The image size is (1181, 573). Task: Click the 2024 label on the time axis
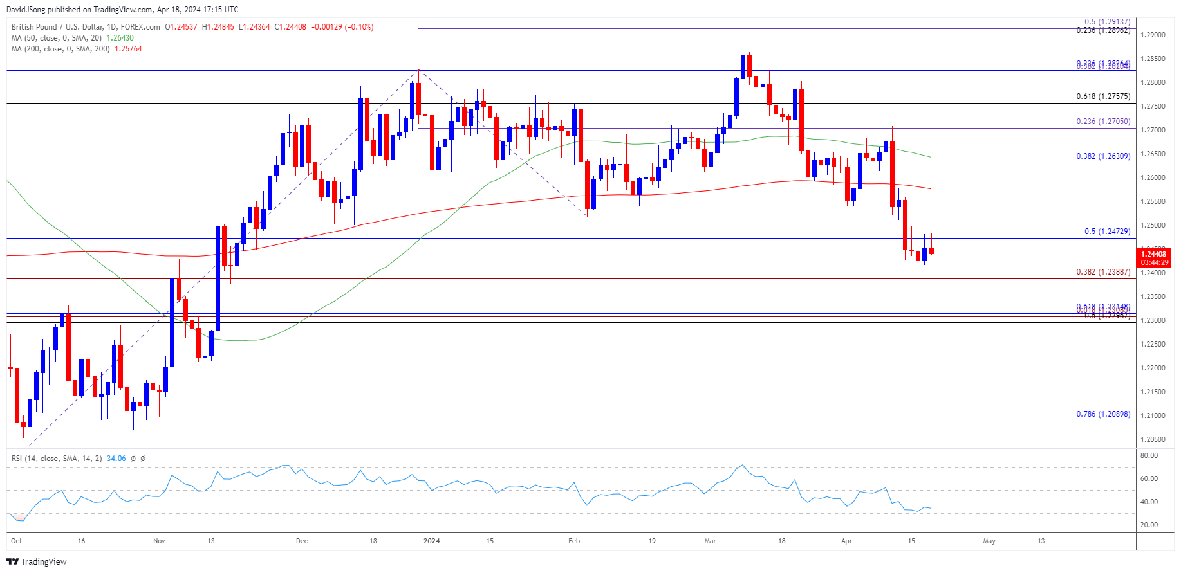[x=432, y=541]
